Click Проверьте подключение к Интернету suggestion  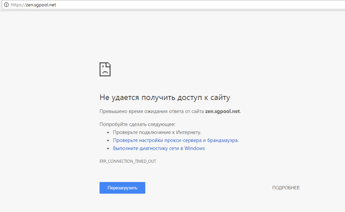tap(157, 132)
